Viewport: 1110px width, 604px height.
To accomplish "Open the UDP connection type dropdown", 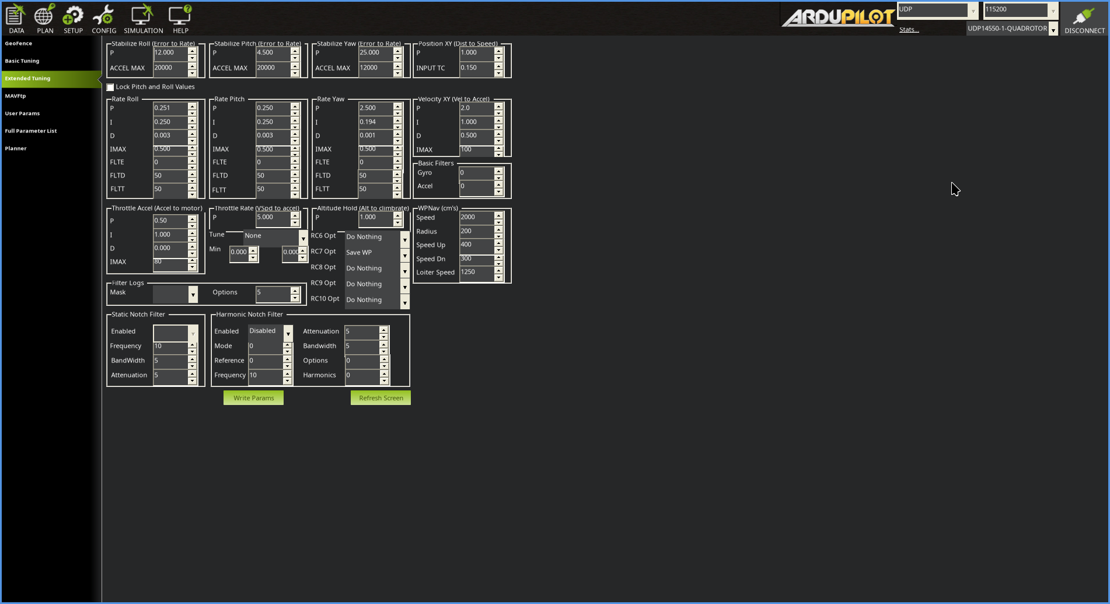I will pos(973,10).
